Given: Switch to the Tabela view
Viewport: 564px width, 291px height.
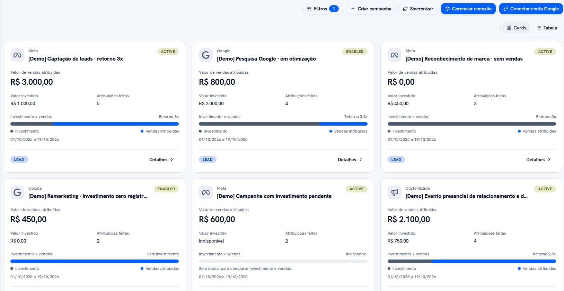Looking at the screenshot, I should tap(547, 28).
